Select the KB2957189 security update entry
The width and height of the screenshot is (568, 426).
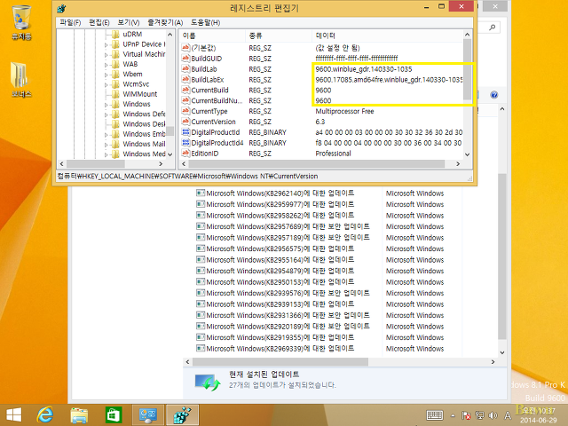pyautogui.click(x=283, y=237)
